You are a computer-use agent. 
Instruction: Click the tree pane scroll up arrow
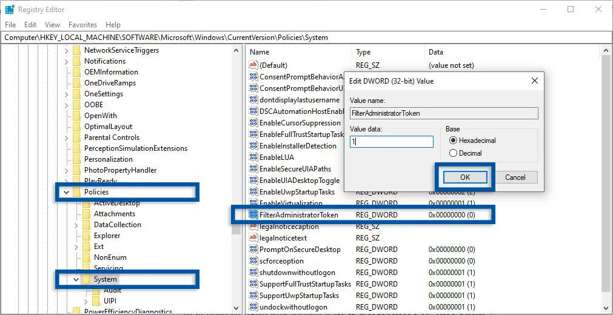(x=236, y=50)
